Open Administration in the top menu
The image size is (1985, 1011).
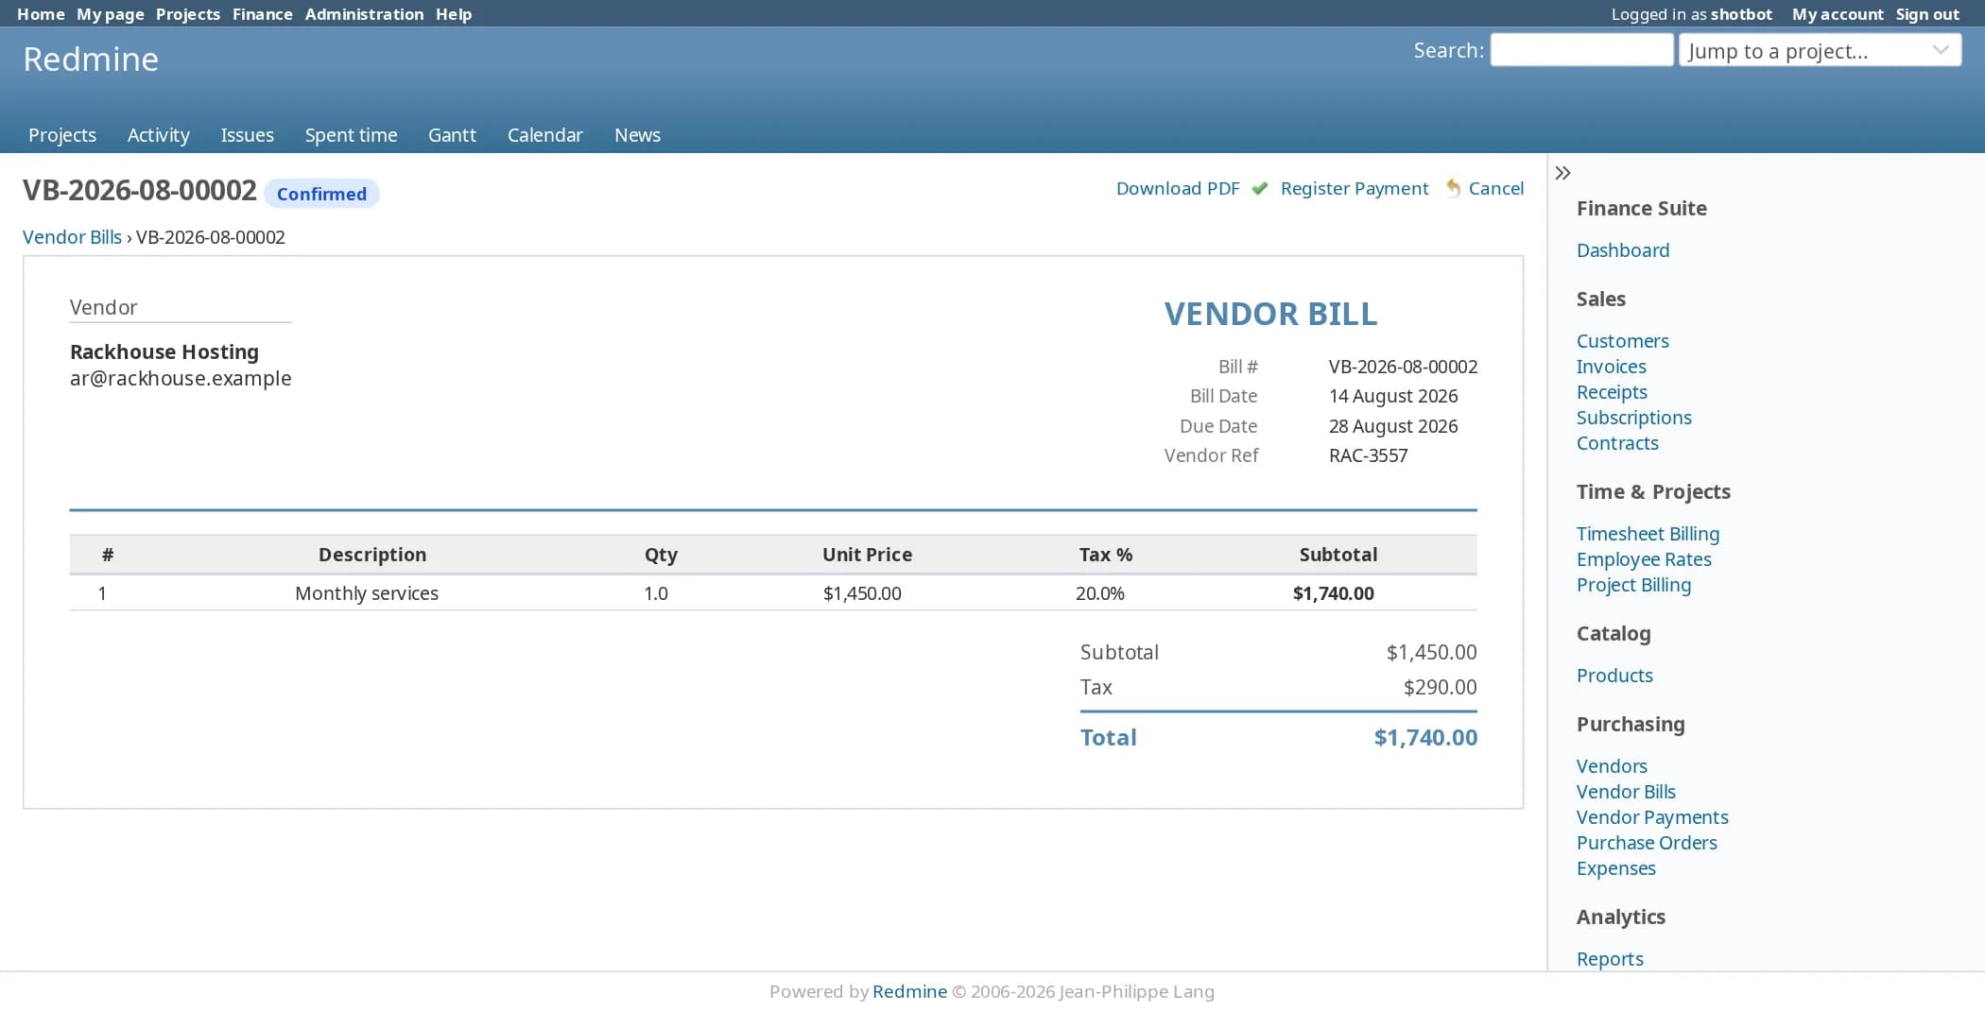point(364,14)
